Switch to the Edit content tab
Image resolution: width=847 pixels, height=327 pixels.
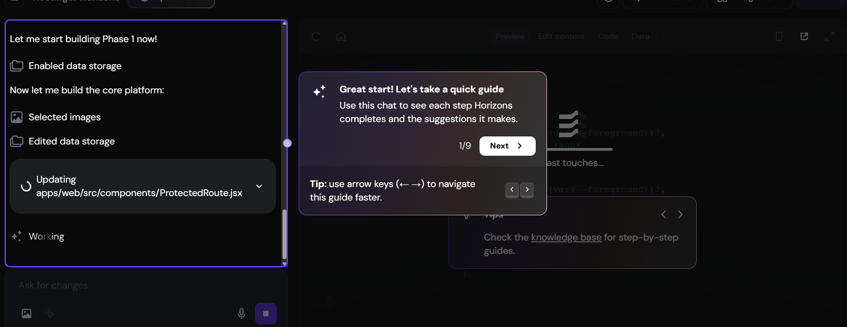pos(561,36)
